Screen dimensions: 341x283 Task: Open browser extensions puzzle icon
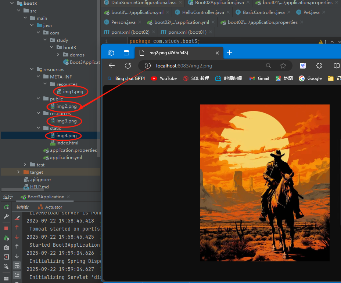click(x=319, y=66)
